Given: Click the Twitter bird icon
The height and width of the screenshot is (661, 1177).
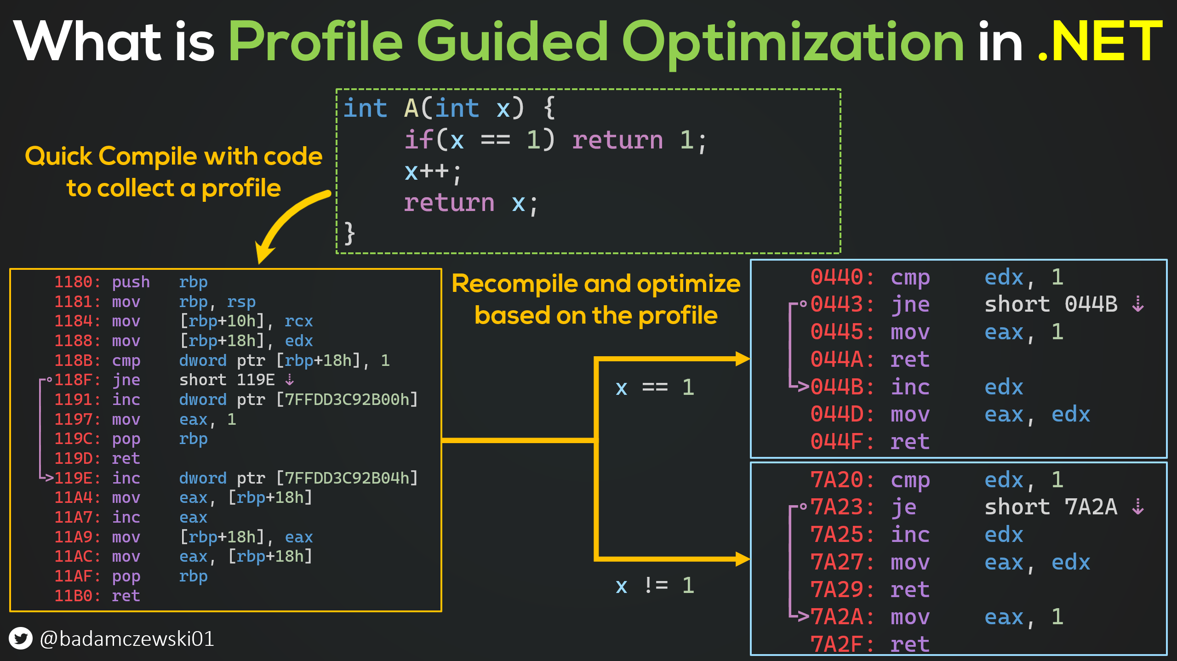Looking at the screenshot, I should click(x=20, y=638).
